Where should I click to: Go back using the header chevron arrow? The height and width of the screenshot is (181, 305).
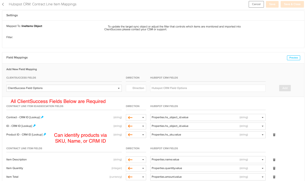tap(3, 4)
